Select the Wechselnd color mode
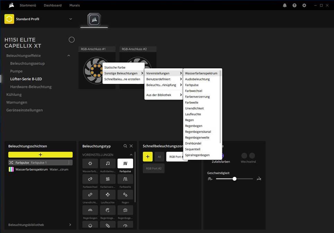The width and height of the screenshot is (334, 233). (248, 158)
